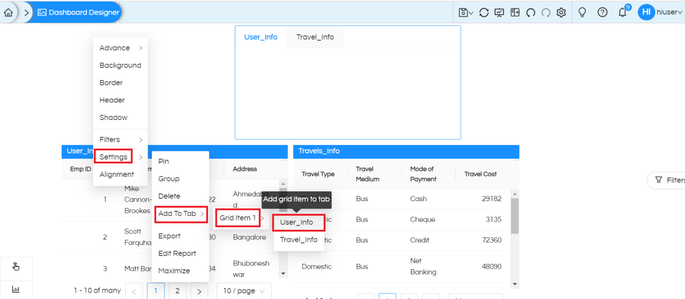Screen dimensions: 685x299
Task: Open the Settings submenu entry
Action: click(120, 157)
